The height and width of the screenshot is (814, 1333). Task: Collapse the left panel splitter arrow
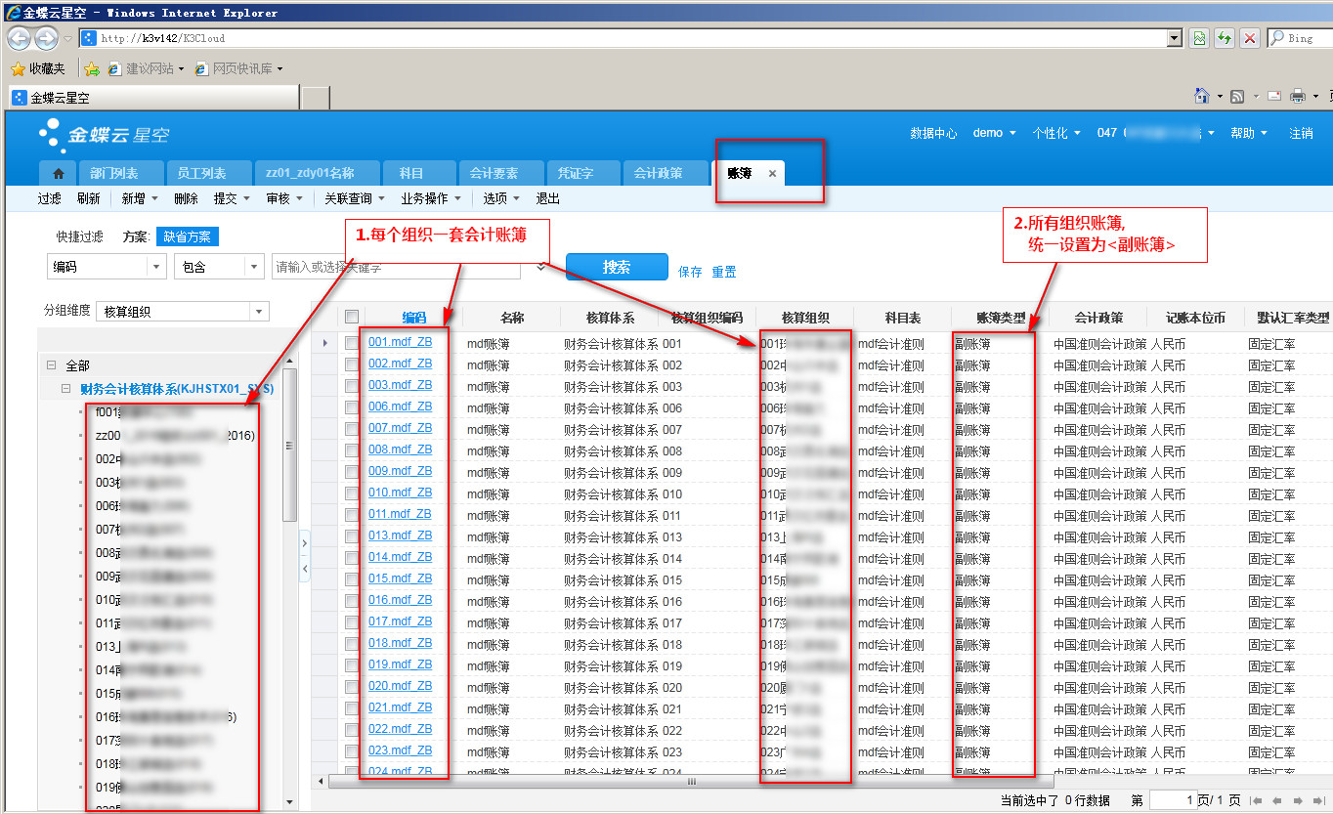tap(305, 568)
